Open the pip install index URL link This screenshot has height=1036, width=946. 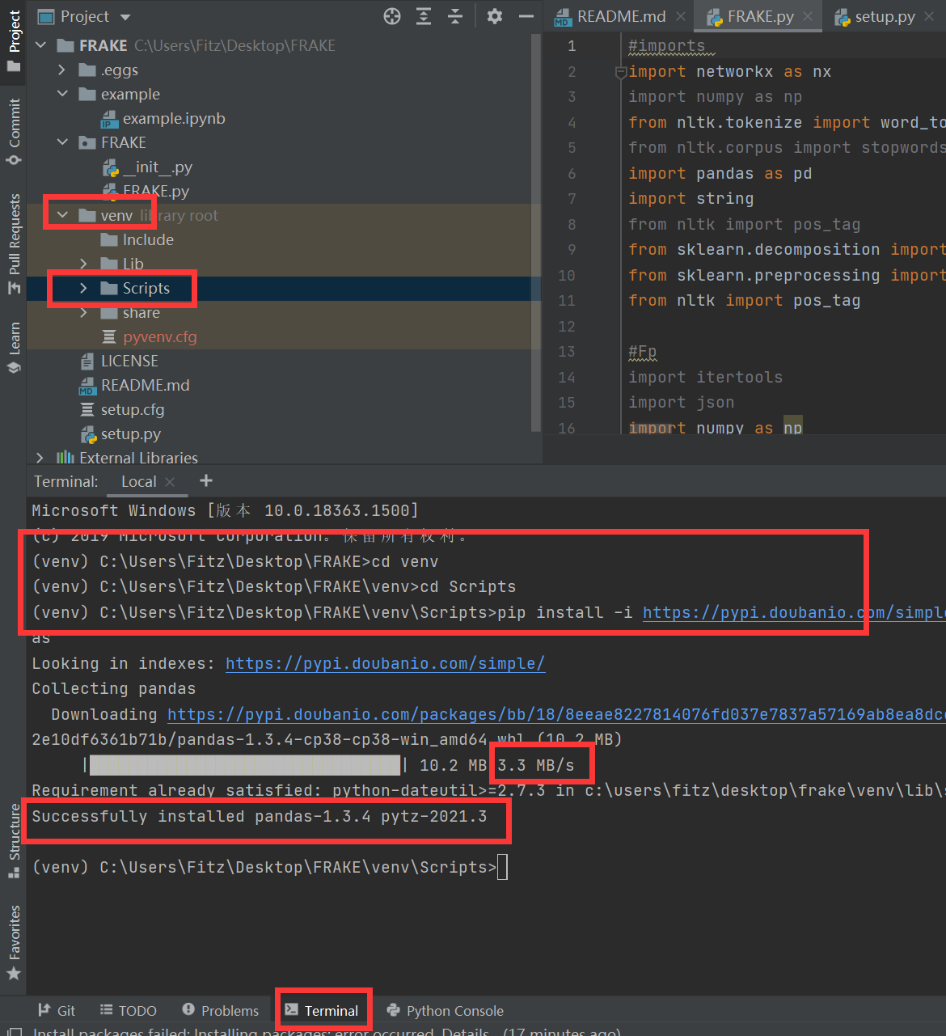tap(793, 612)
